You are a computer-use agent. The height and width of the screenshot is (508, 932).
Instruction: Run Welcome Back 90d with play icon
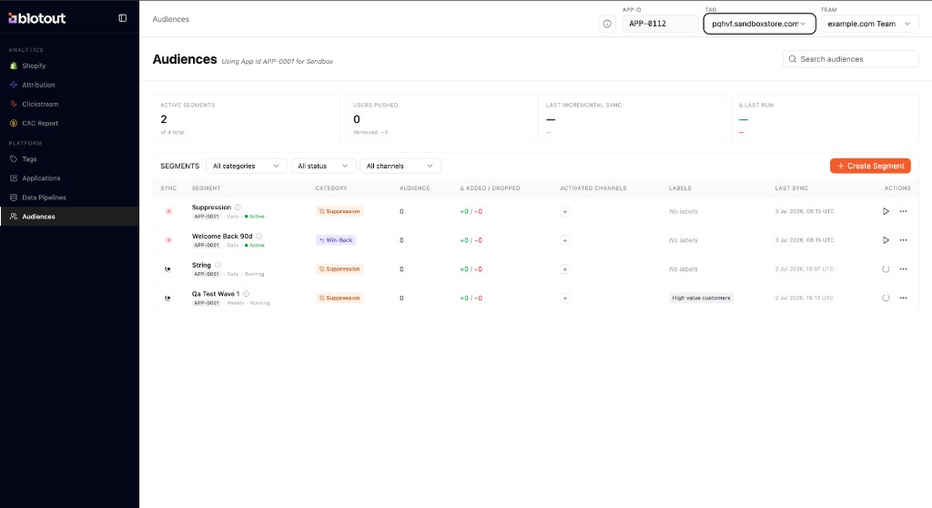point(886,240)
